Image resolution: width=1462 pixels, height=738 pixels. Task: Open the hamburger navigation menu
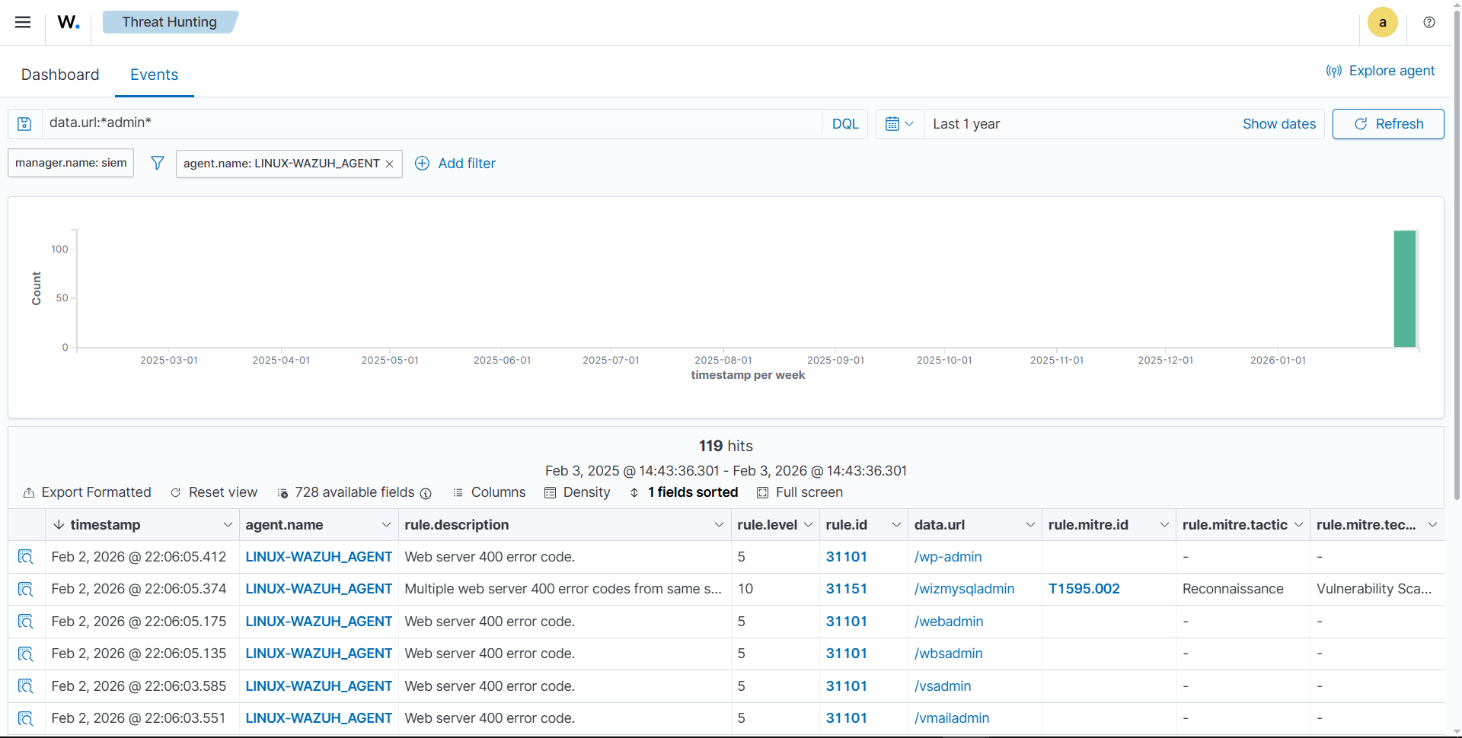23,22
